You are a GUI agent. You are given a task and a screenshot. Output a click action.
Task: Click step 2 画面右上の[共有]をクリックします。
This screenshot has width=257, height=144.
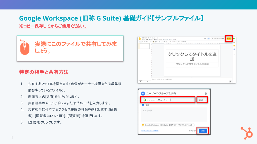54,97
